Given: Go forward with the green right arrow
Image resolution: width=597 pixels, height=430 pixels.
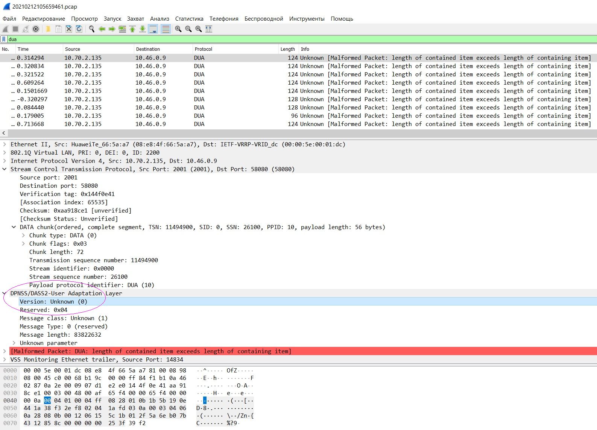Looking at the screenshot, I should [112, 29].
